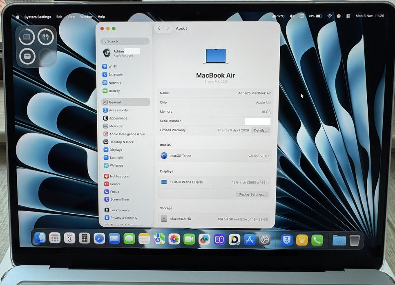The height and width of the screenshot is (285, 395).
Task: Launch Safari from the Dock
Action: (x=99, y=239)
